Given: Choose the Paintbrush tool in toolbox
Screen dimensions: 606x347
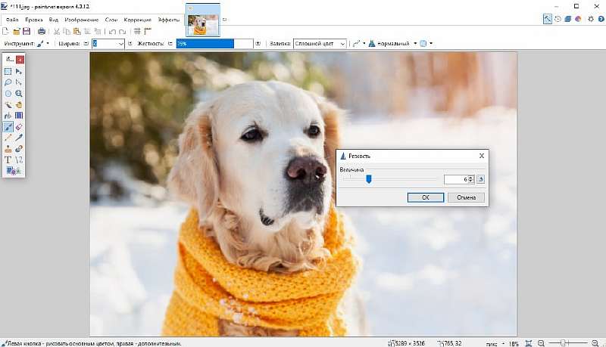Looking at the screenshot, I should coord(8,127).
